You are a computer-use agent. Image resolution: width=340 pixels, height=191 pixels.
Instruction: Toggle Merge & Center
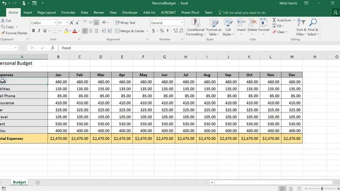[130, 31]
